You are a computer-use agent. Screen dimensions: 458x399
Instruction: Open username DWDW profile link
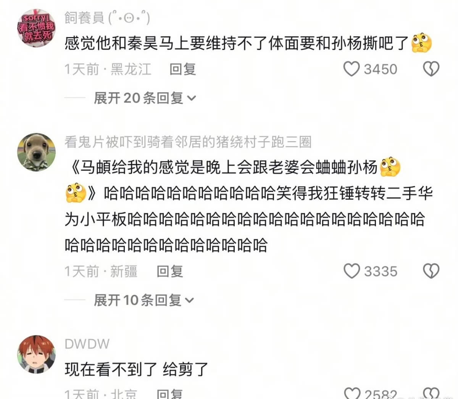[x=87, y=344]
